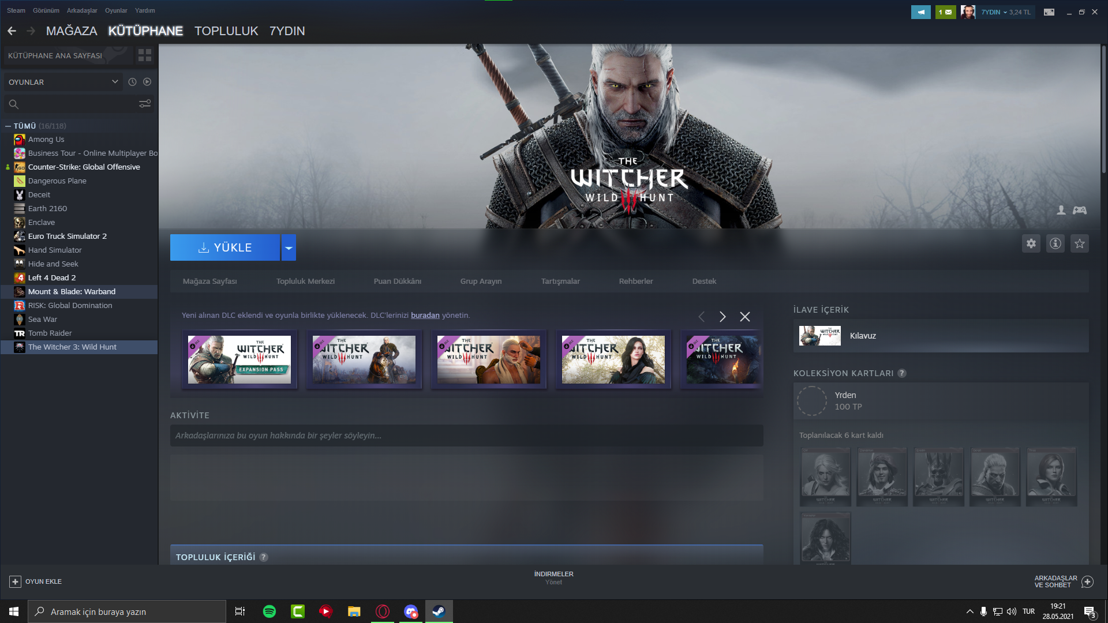1108x623 pixels.
Task: Click the YÜKLE install button
Action: point(225,247)
